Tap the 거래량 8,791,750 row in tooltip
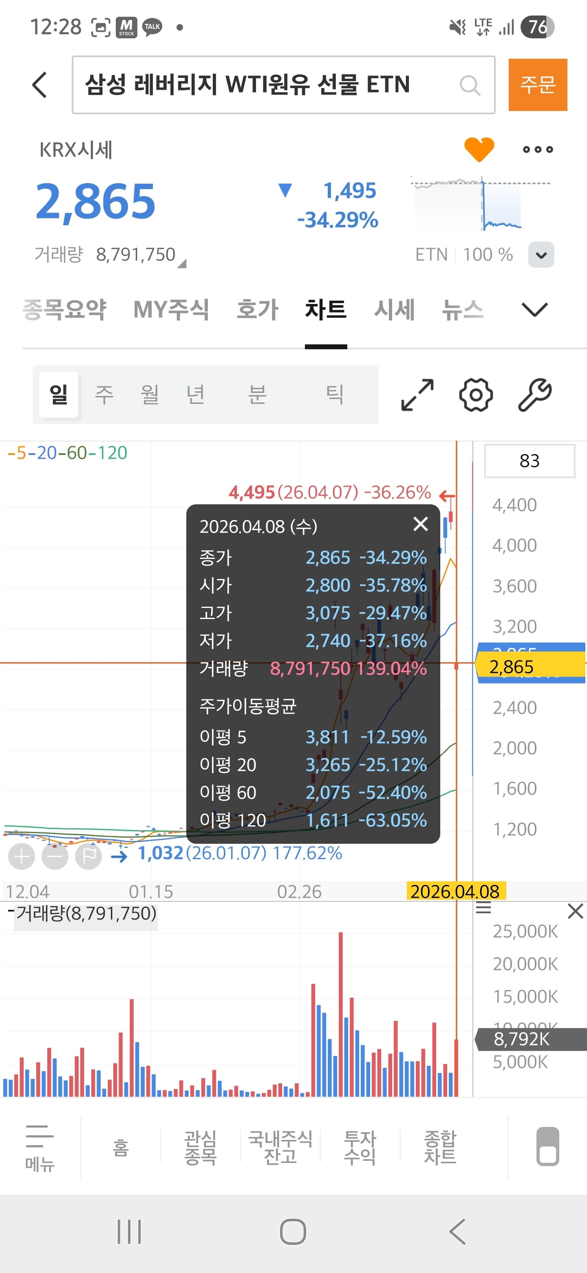 coord(313,669)
